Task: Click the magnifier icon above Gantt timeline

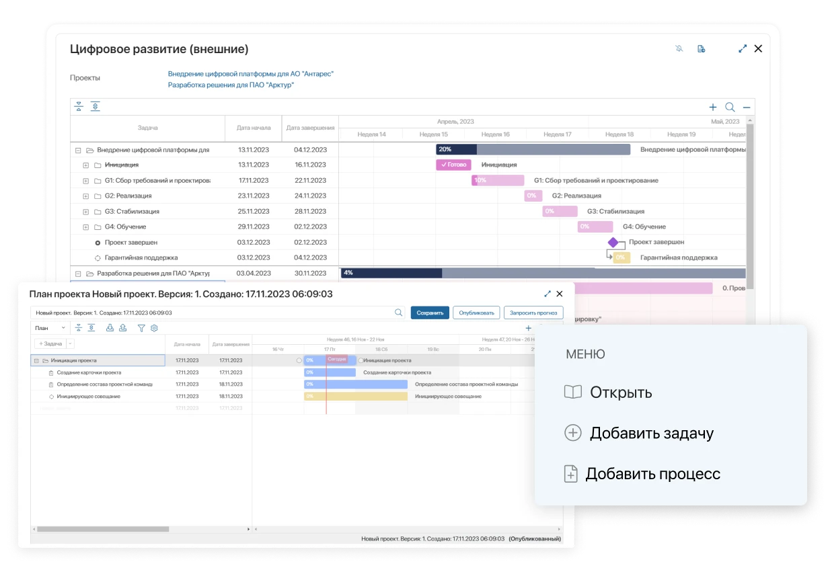Action: coord(730,107)
